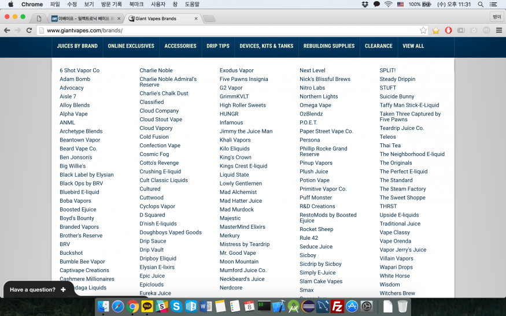Viewport: 506px width, 316px height.
Task: Open FileZilla from the dock
Action: [x=338, y=306]
